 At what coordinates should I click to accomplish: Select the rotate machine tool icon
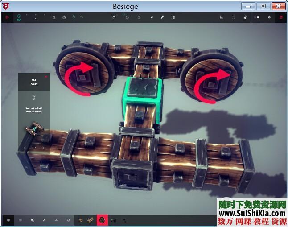click(x=127, y=17)
